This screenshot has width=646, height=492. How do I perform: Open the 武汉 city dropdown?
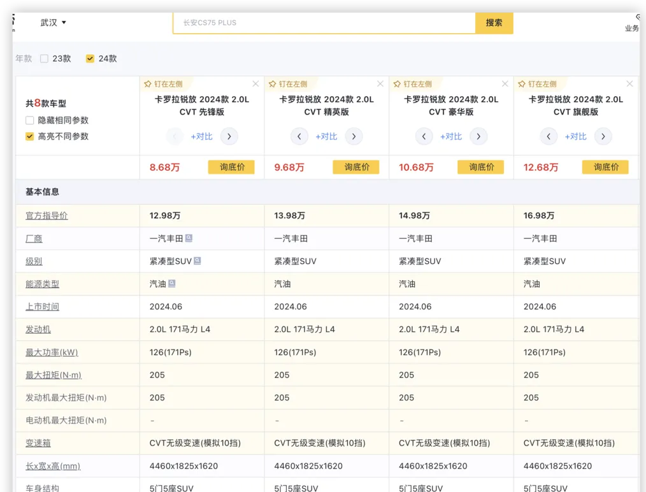(x=53, y=23)
